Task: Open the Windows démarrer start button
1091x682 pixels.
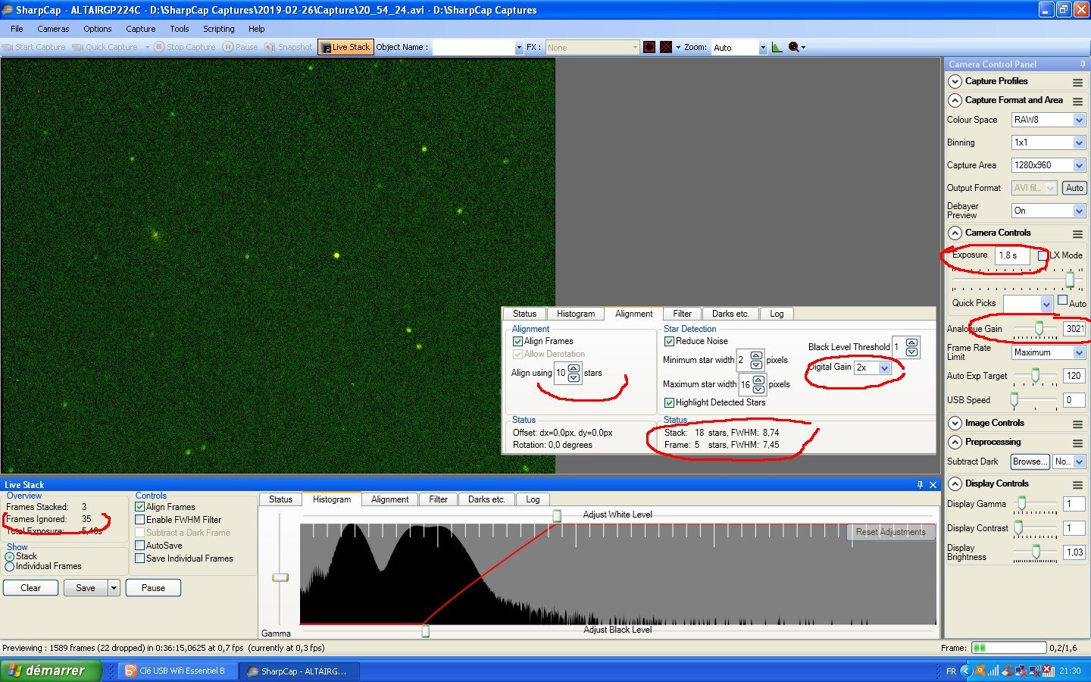Action: (x=51, y=671)
